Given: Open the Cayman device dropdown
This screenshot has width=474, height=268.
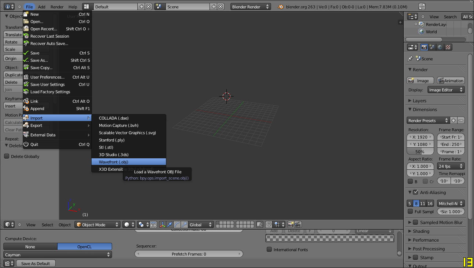Looking at the screenshot, I should [x=58, y=254].
